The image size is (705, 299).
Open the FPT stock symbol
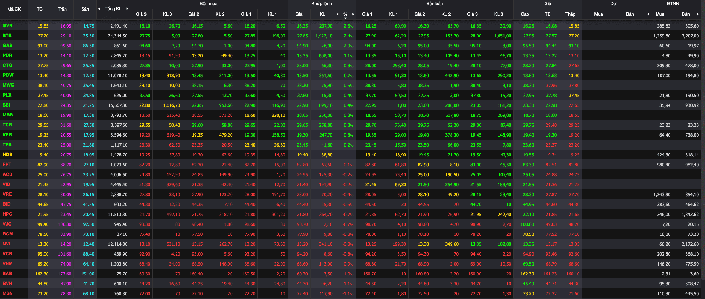click(7, 165)
